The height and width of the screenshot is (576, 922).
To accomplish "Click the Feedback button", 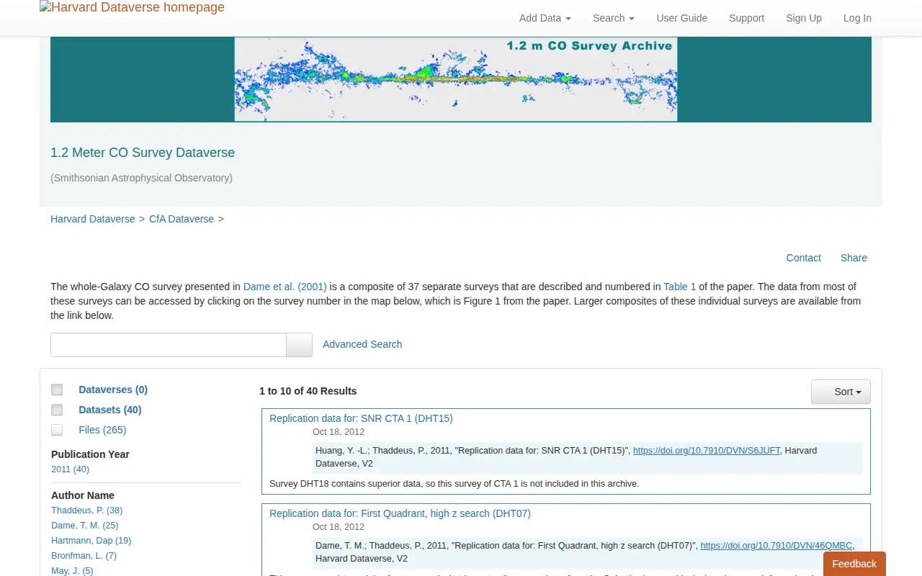I will pos(854,564).
